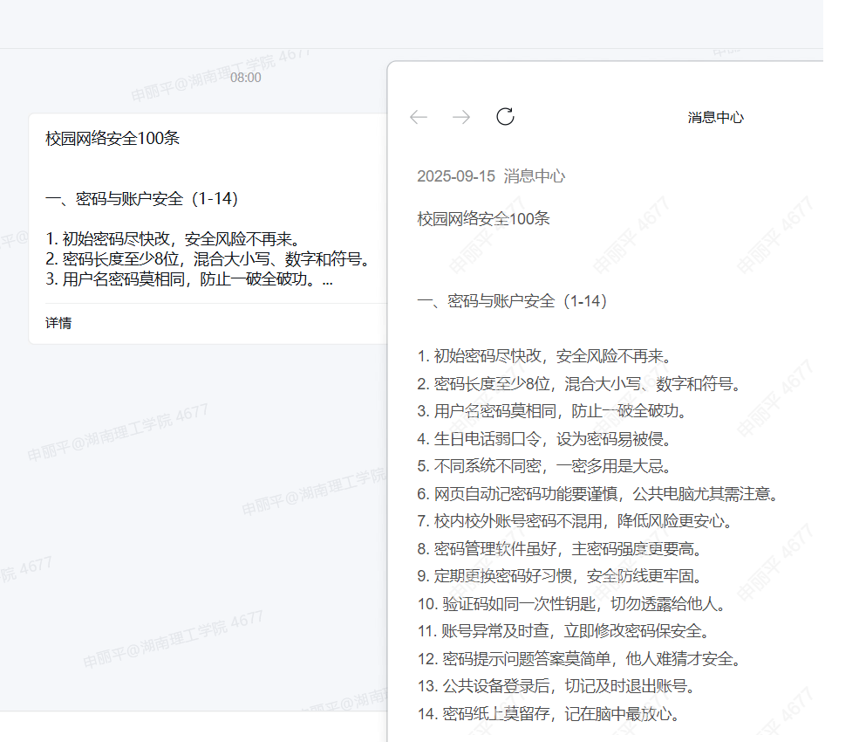Click section heading 一、密码与账户安全 in detail panel
This screenshot has width=866, height=742.
pos(513,301)
